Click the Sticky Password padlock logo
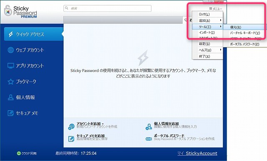The image size is (267, 161). (x=8, y=11)
